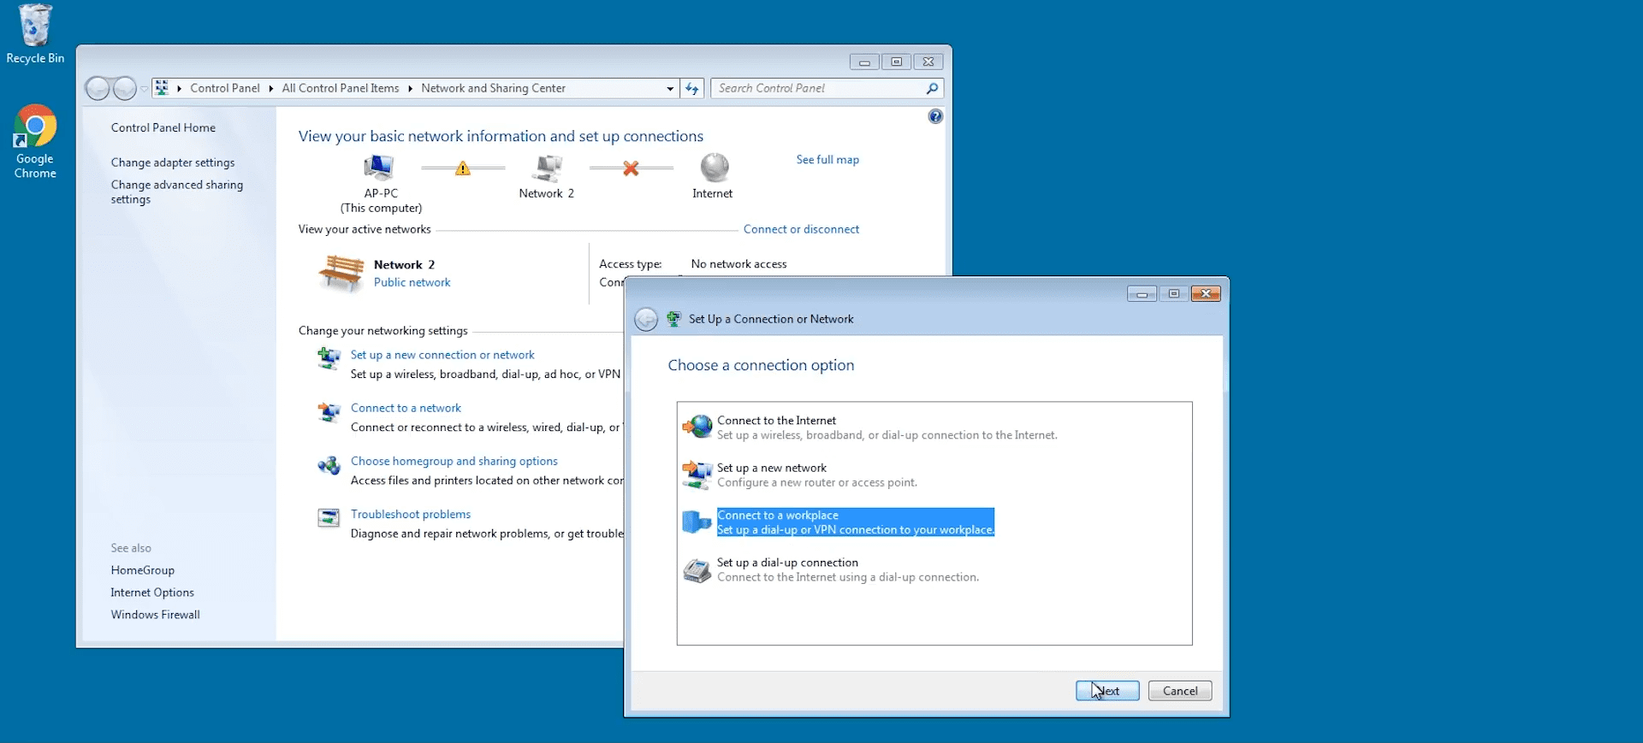
Task: Click the wizard title bar network icon
Action: (674, 319)
